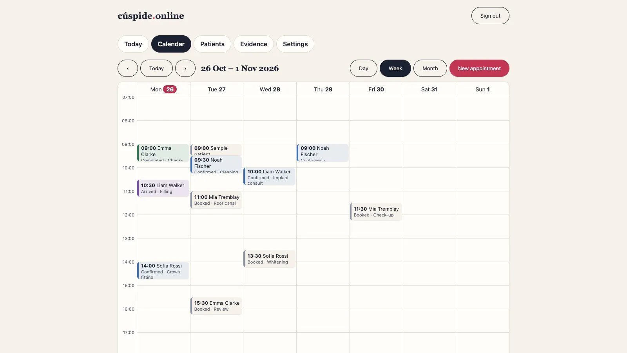Switch calendar to Month view

430,68
